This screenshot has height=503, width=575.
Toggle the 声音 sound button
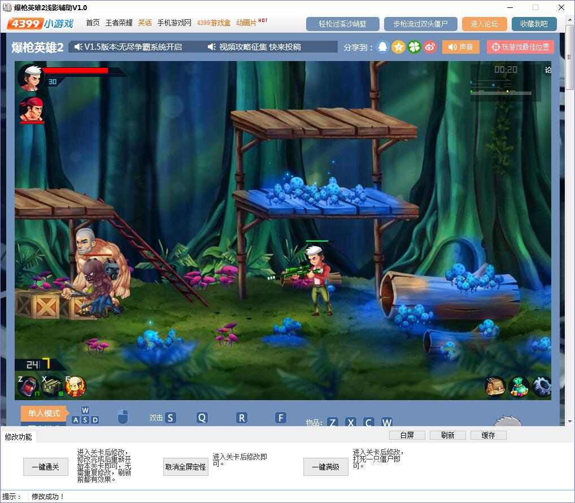[x=460, y=47]
